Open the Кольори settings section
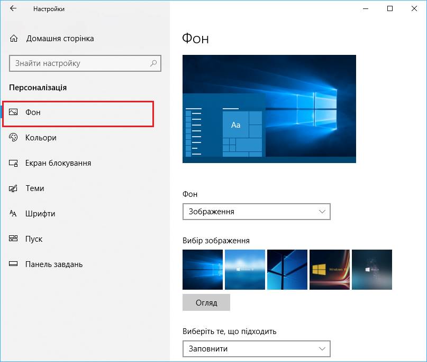427x362 pixels. click(x=41, y=138)
